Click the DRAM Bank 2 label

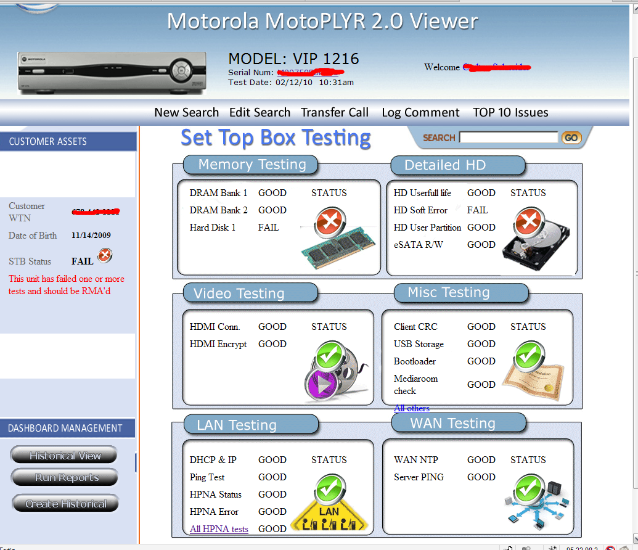(218, 210)
